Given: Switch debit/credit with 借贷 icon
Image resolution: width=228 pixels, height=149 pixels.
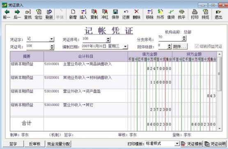Looking at the screenshot, I should pyautogui.click(x=171, y=14).
